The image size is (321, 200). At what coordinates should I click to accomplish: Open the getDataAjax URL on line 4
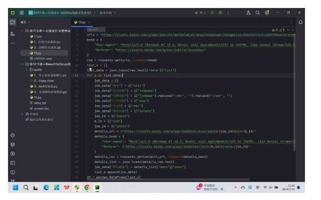[198, 35]
